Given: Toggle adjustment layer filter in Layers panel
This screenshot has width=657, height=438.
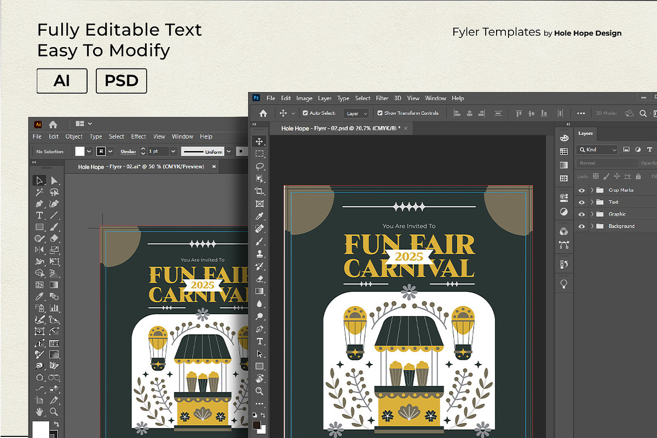Looking at the screenshot, I should tap(638, 149).
